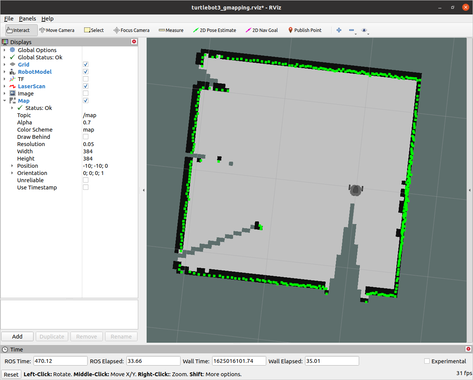Expand the Global Options tree item
Screen dimensions: 473x380
pyautogui.click(x=5, y=50)
